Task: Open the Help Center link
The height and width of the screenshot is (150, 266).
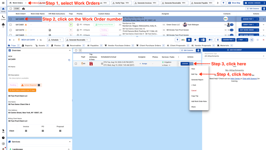Action: coord(235,79)
